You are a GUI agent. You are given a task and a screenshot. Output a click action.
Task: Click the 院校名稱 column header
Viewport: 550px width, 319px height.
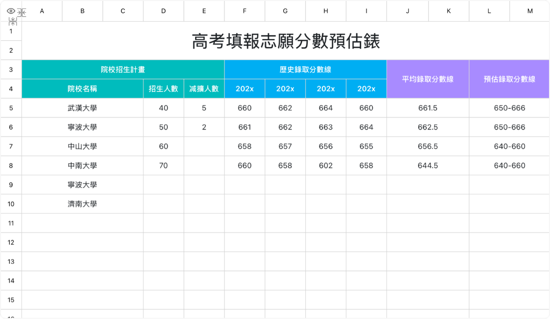(82, 89)
